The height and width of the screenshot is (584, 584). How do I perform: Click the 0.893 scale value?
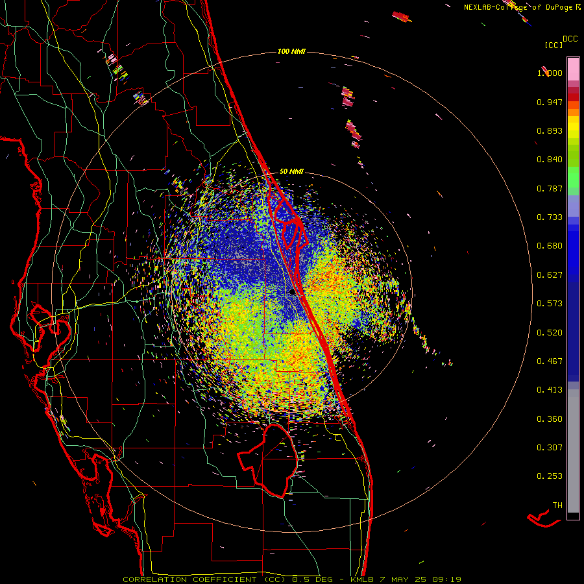550,130
